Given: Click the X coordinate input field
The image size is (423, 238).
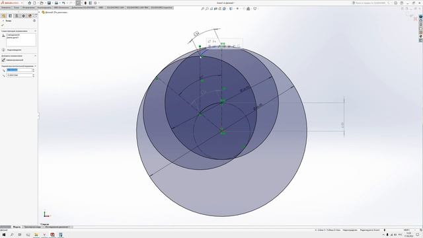Looking at the screenshot, I should point(19,70).
